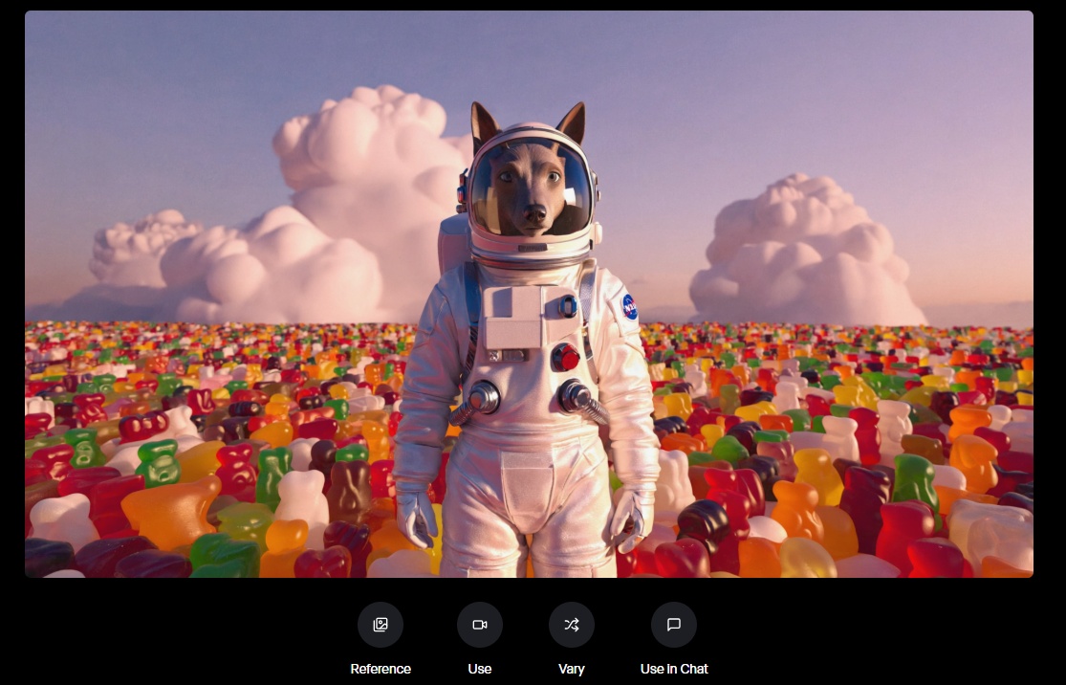Open the astronaut dog generated image

[x=529, y=294]
